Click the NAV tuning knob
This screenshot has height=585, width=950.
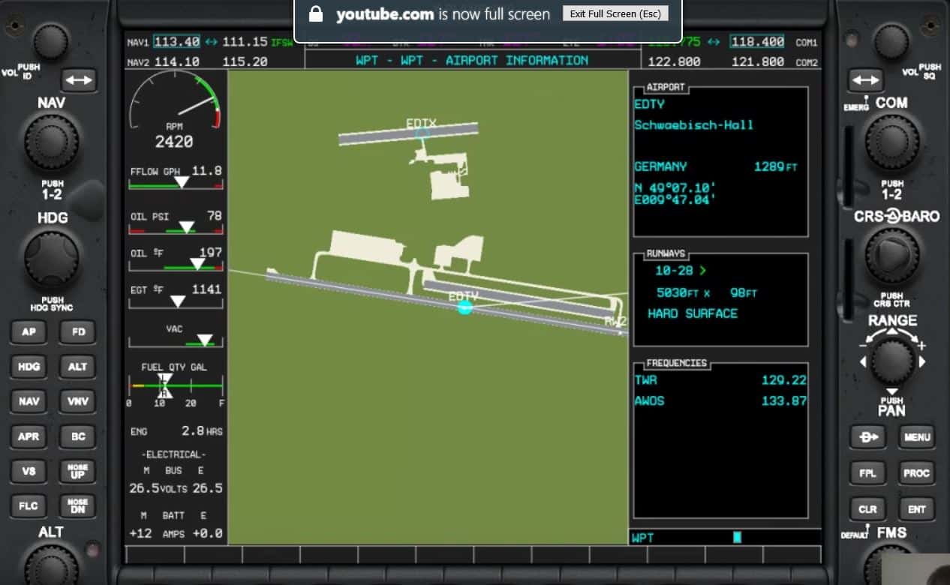pyautogui.click(x=51, y=142)
